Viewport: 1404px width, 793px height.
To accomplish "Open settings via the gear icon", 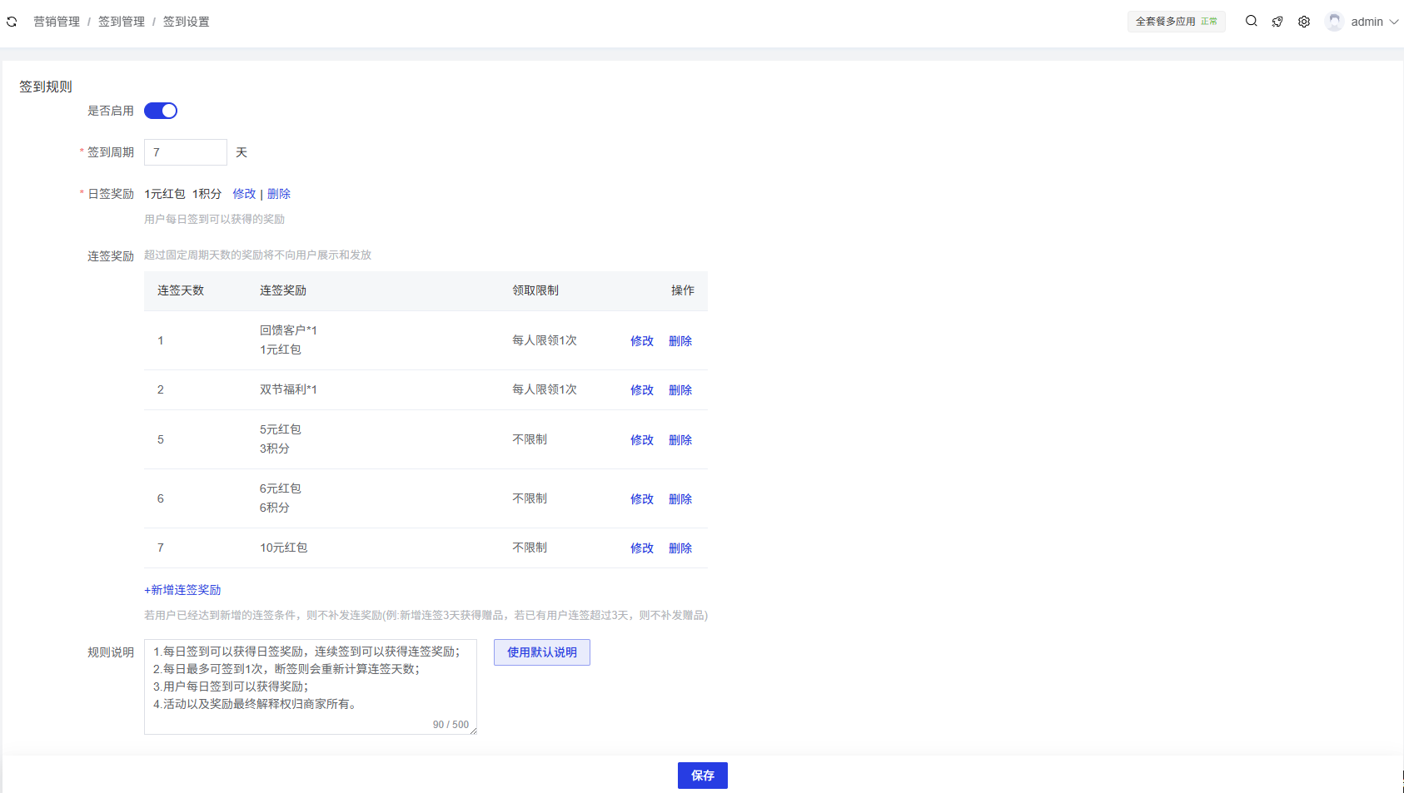I will [x=1304, y=22].
